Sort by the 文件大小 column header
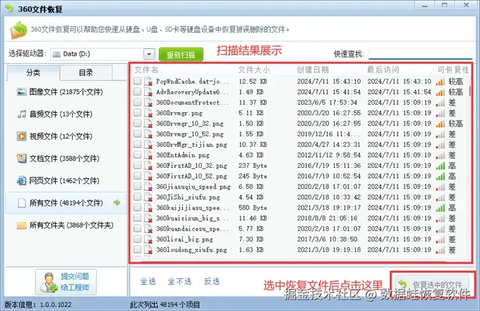Viewport: 480px width, 311px height. [254, 70]
